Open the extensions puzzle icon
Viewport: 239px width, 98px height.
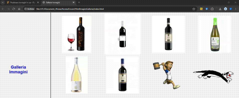212,9
